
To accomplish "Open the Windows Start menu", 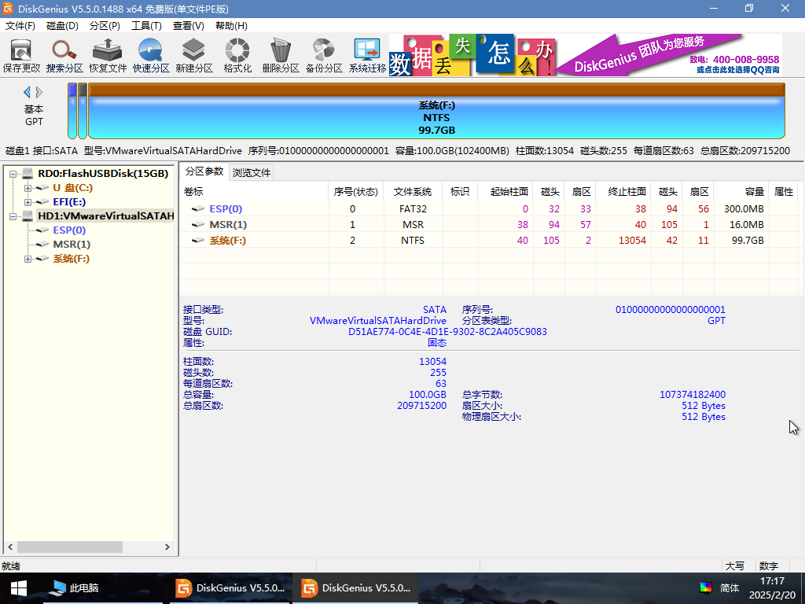I will point(19,588).
